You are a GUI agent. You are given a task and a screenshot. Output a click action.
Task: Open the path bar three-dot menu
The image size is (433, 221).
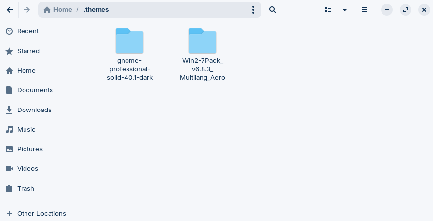point(253,10)
